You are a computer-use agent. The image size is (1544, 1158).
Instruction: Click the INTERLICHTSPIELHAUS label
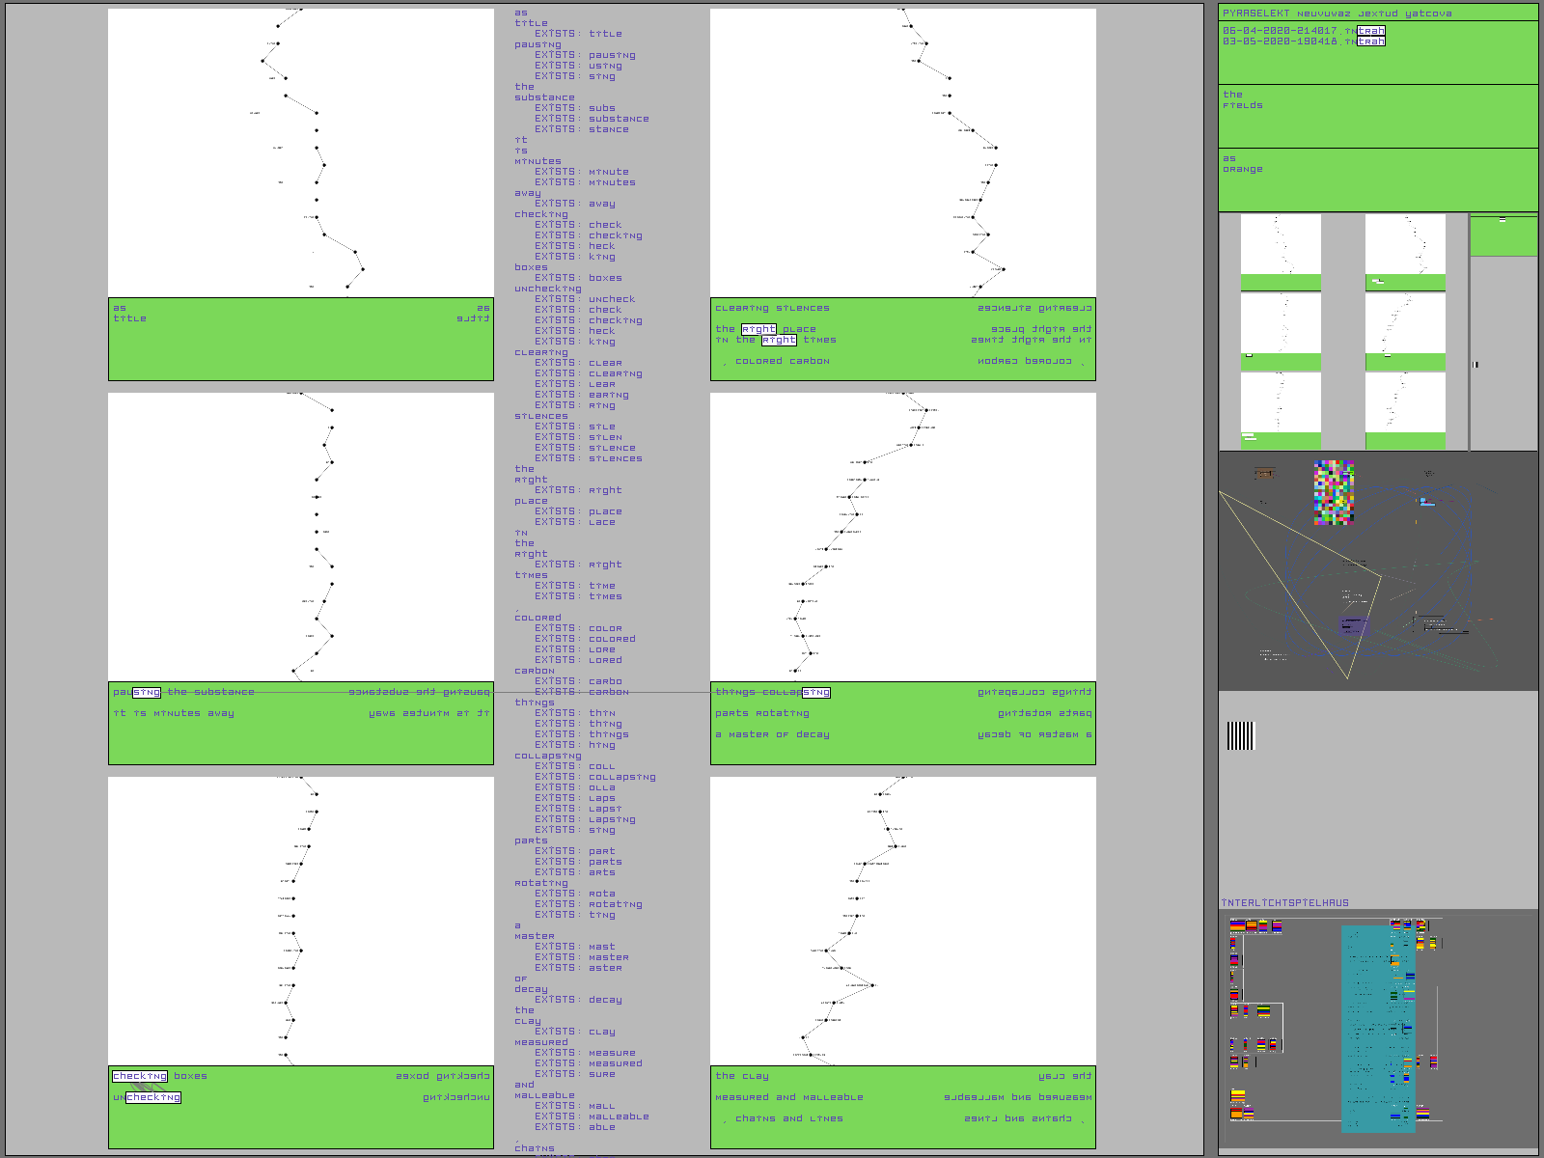click(1284, 903)
